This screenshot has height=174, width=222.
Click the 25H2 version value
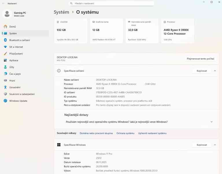click(99, 158)
